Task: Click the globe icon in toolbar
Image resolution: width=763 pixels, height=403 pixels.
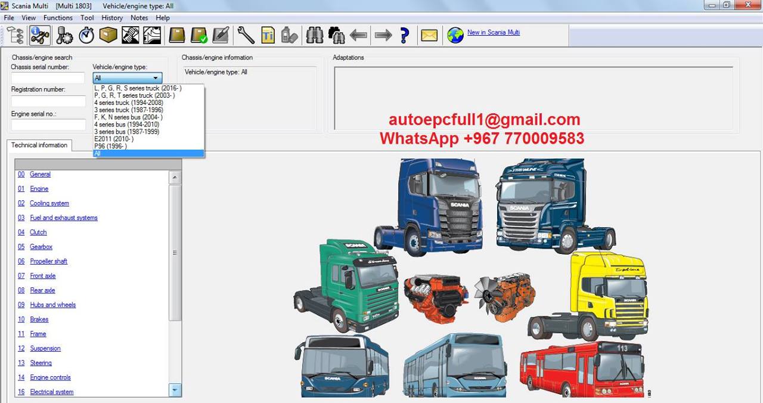Action: pyautogui.click(x=455, y=35)
